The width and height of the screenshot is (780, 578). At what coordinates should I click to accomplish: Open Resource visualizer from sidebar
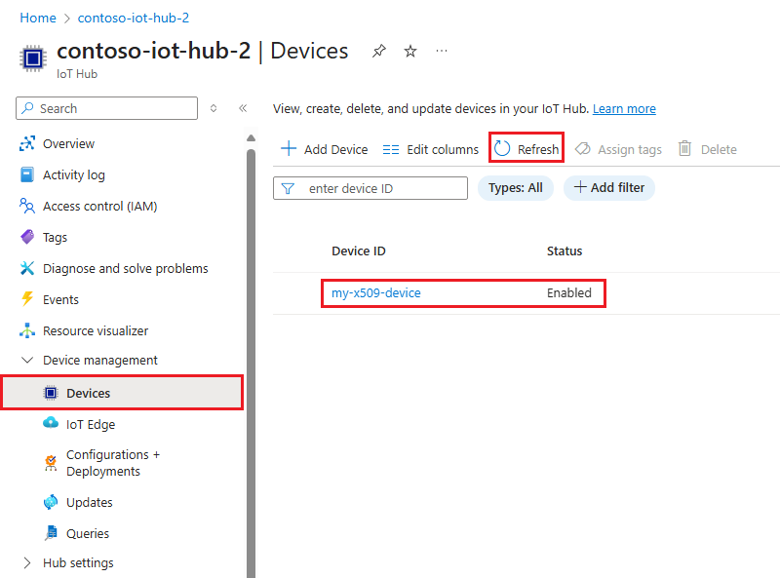coord(95,330)
